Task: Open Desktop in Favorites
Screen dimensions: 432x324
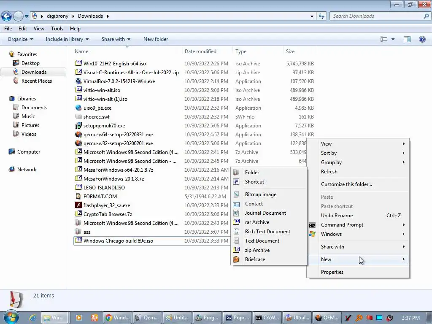Action: [x=30, y=63]
